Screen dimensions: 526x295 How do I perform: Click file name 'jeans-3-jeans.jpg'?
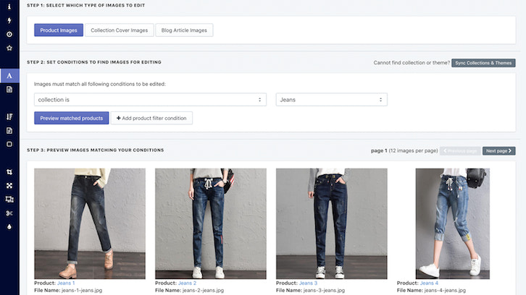click(x=324, y=291)
